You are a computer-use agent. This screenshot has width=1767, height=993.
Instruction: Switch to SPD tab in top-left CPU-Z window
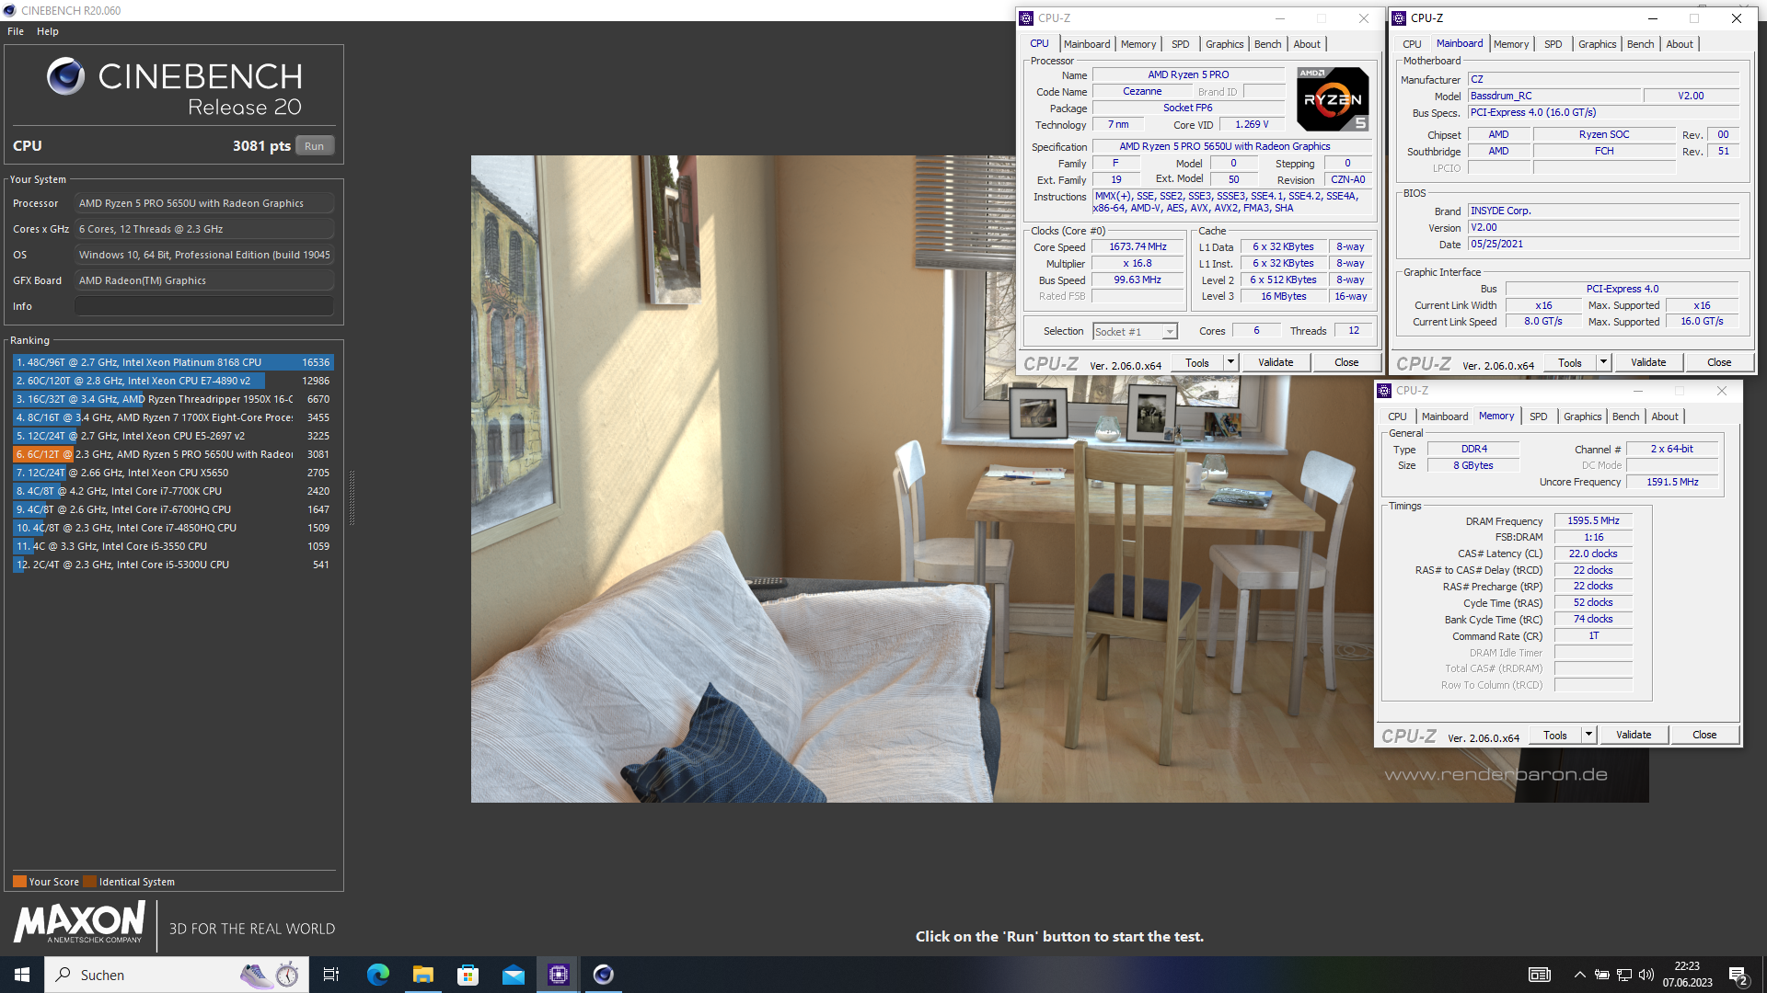1180,44
